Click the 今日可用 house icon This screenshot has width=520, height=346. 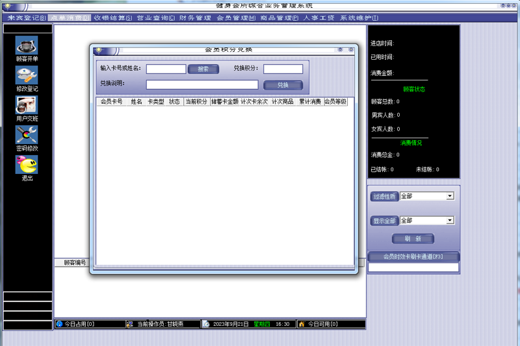click(x=302, y=324)
